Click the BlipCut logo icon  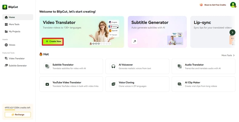tap(5, 7)
